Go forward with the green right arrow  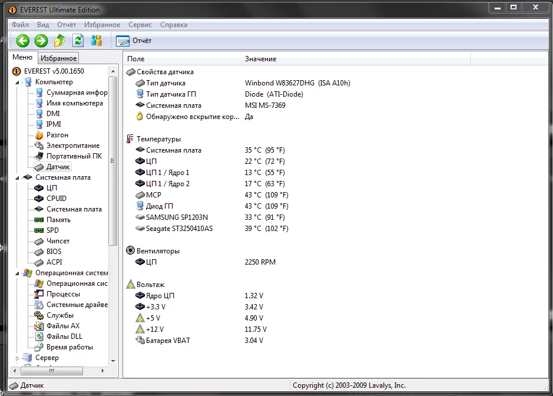(41, 41)
